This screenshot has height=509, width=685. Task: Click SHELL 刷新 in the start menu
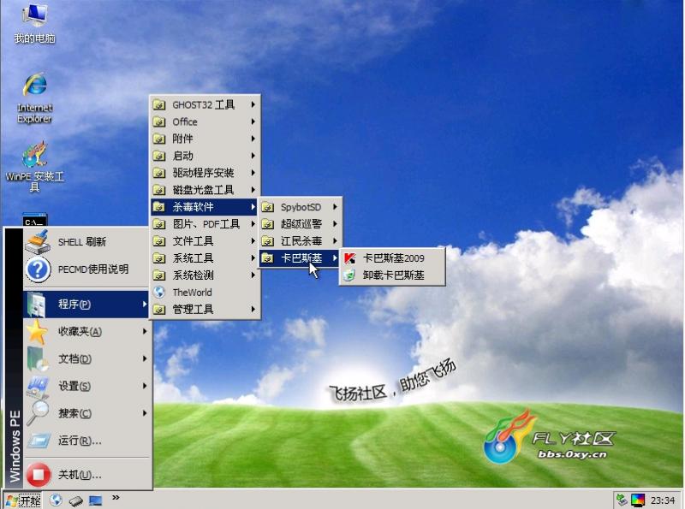pos(77,242)
